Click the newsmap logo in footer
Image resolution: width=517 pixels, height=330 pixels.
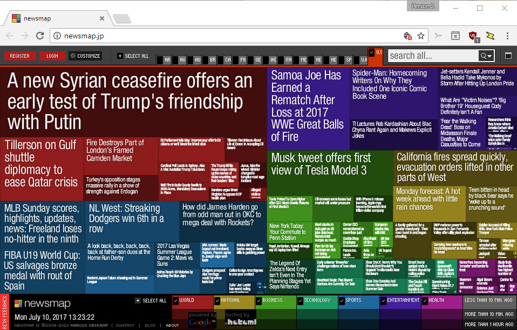coord(43,304)
